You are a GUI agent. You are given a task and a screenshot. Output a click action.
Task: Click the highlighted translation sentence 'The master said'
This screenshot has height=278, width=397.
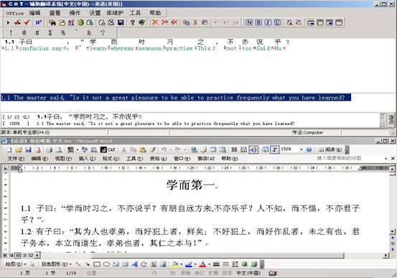click(x=176, y=98)
